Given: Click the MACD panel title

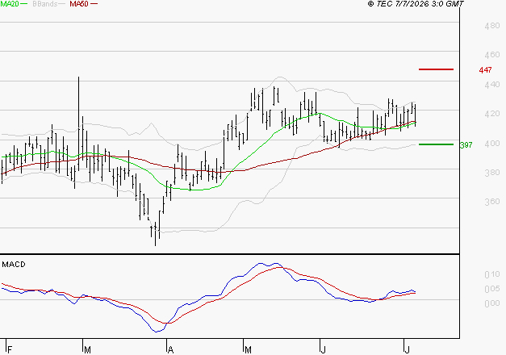Looking at the screenshot, I should pyautogui.click(x=14, y=265).
